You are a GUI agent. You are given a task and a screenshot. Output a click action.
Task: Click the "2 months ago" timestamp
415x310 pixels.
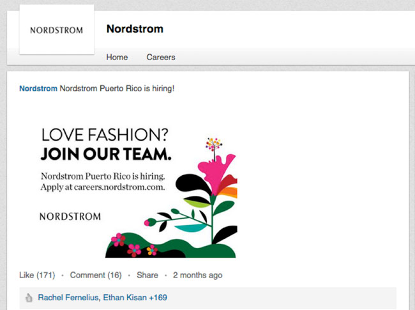197,275
